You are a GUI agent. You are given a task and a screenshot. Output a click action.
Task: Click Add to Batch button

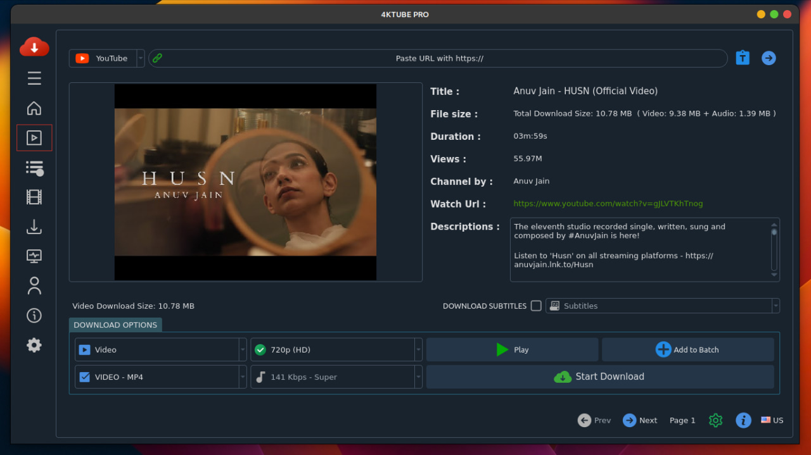coord(687,349)
